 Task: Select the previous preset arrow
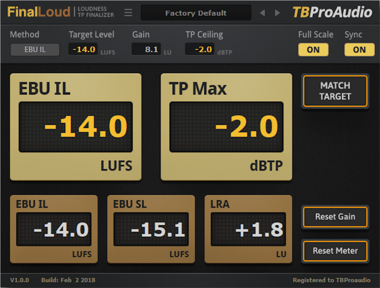[x=262, y=12]
